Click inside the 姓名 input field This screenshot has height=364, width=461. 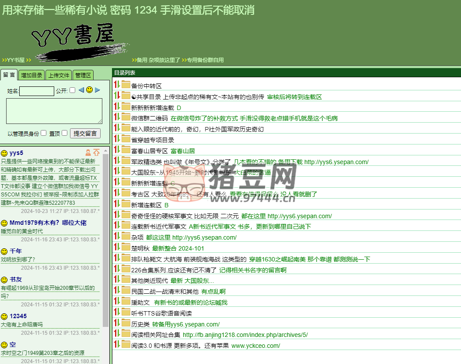click(x=37, y=91)
